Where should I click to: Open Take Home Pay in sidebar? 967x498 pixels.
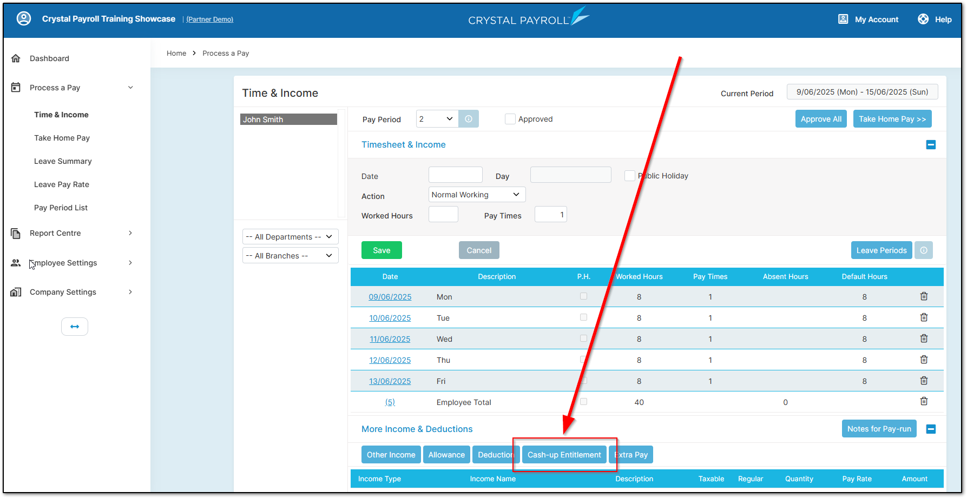click(62, 138)
